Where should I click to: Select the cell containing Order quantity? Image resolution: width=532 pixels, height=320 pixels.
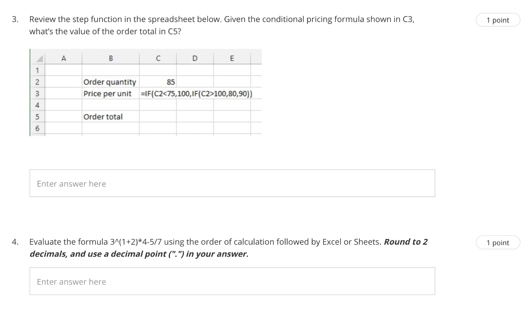[110, 82]
